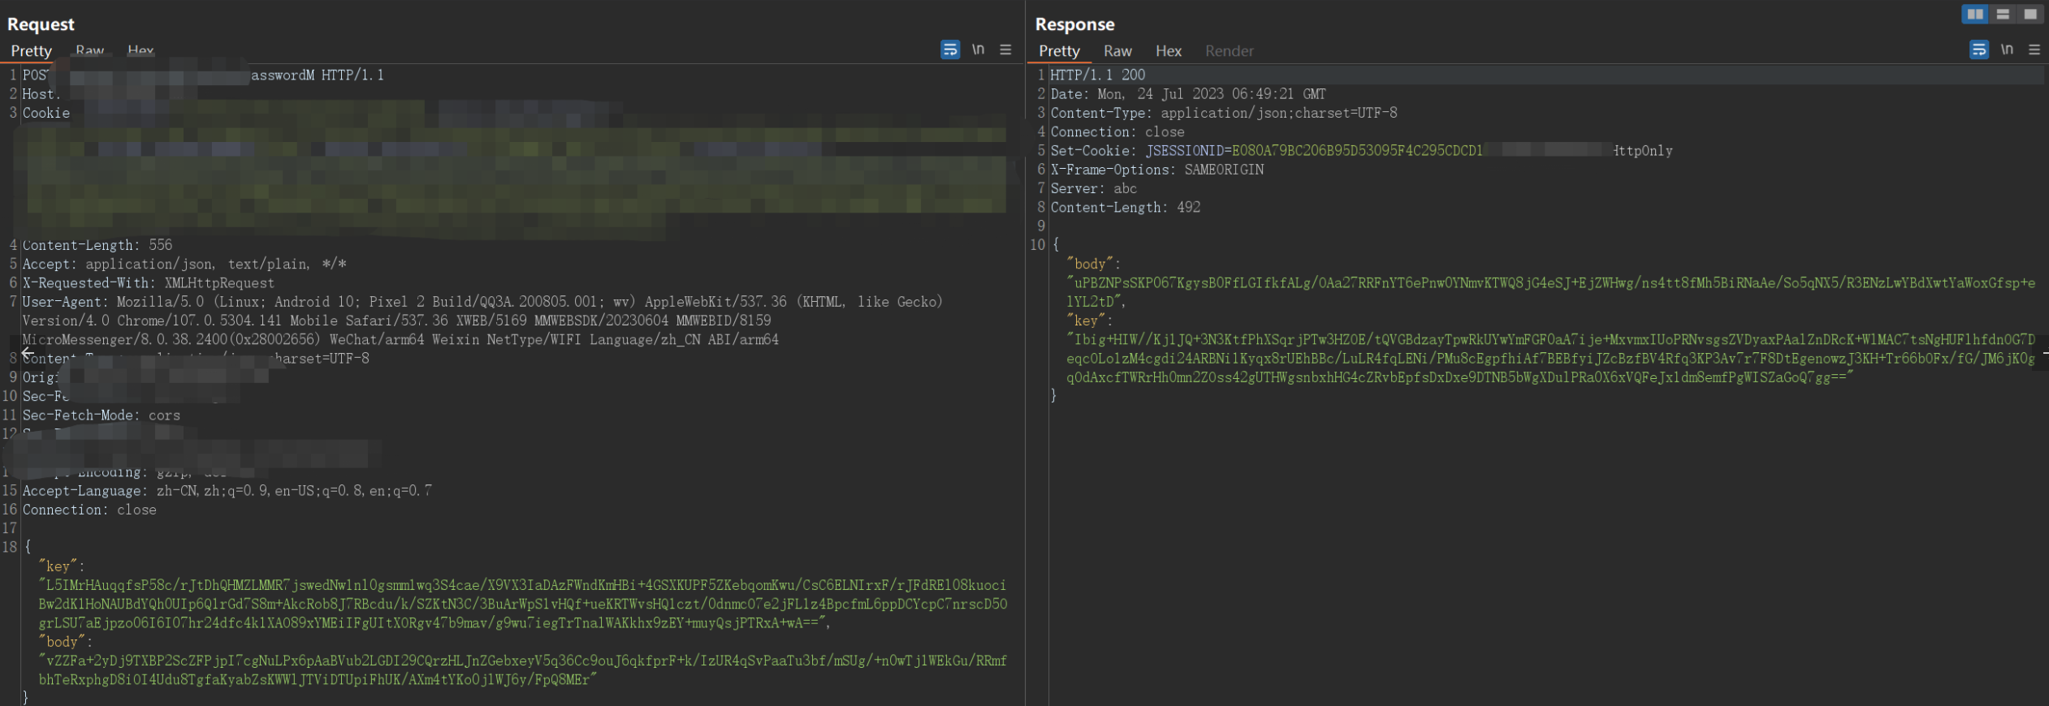Click the response 'Connection: close' header
This screenshot has height=706, width=2049.
pyautogui.click(x=1117, y=131)
